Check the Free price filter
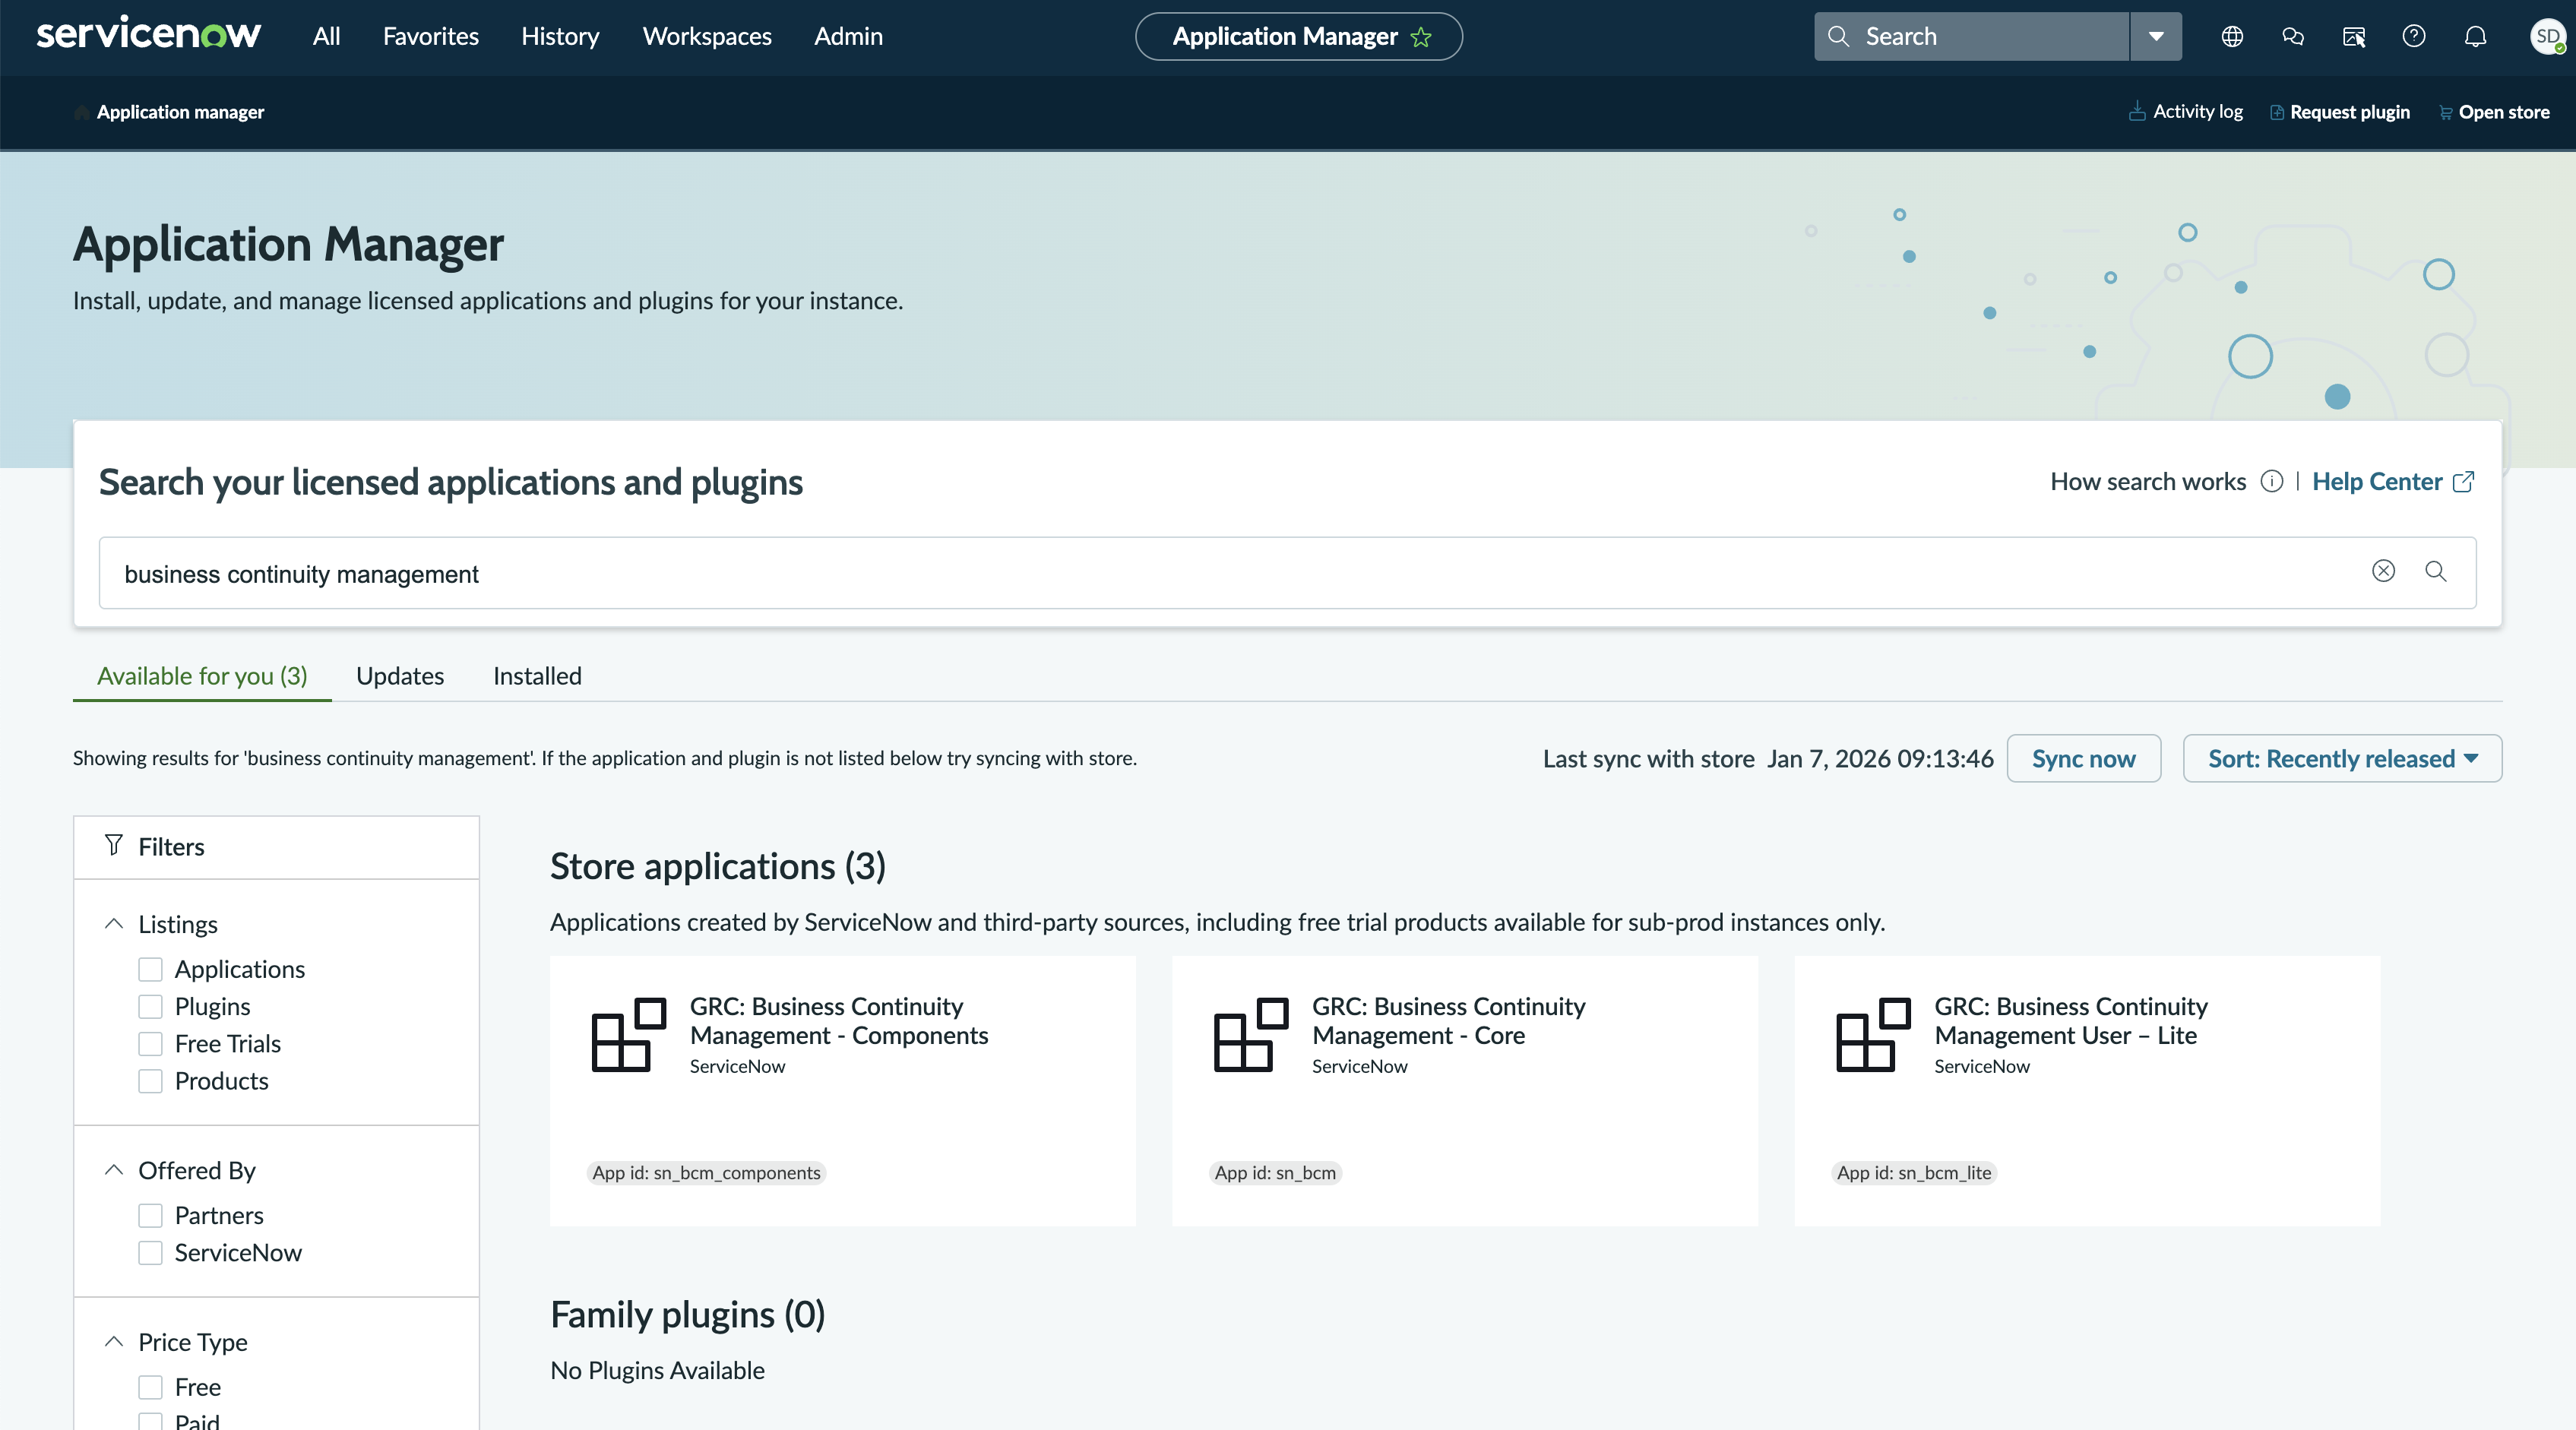 [x=150, y=1387]
